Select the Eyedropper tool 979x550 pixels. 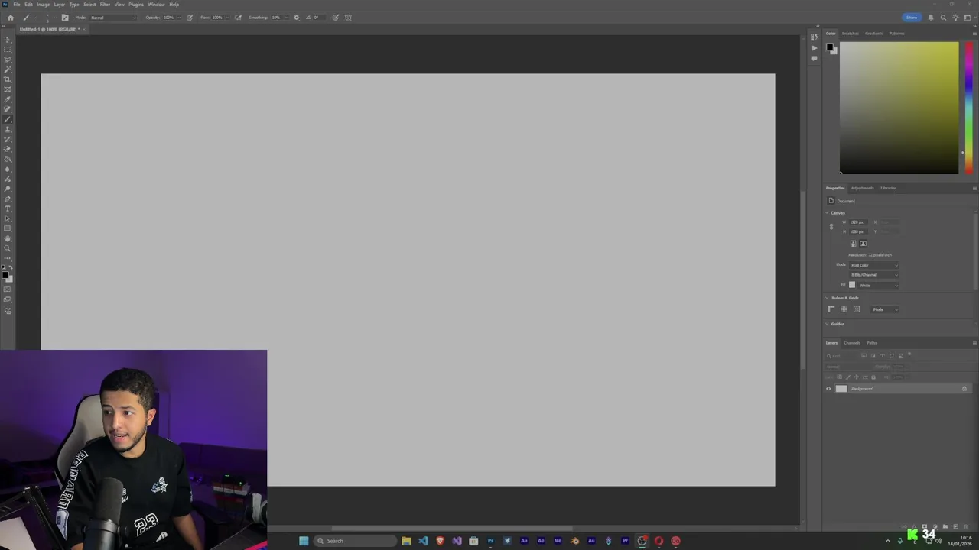(x=8, y=99)
